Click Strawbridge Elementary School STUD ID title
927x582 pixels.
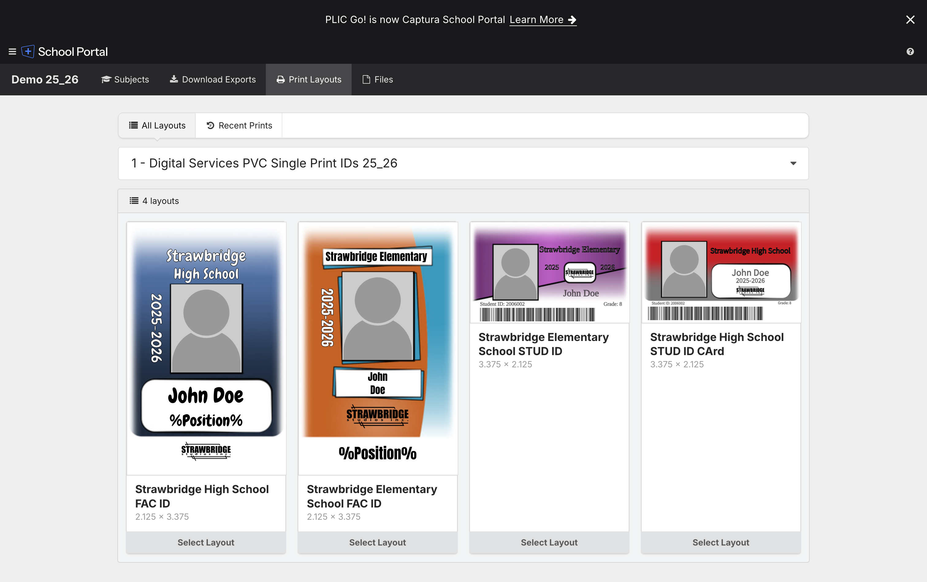click(x=543, y=344)
